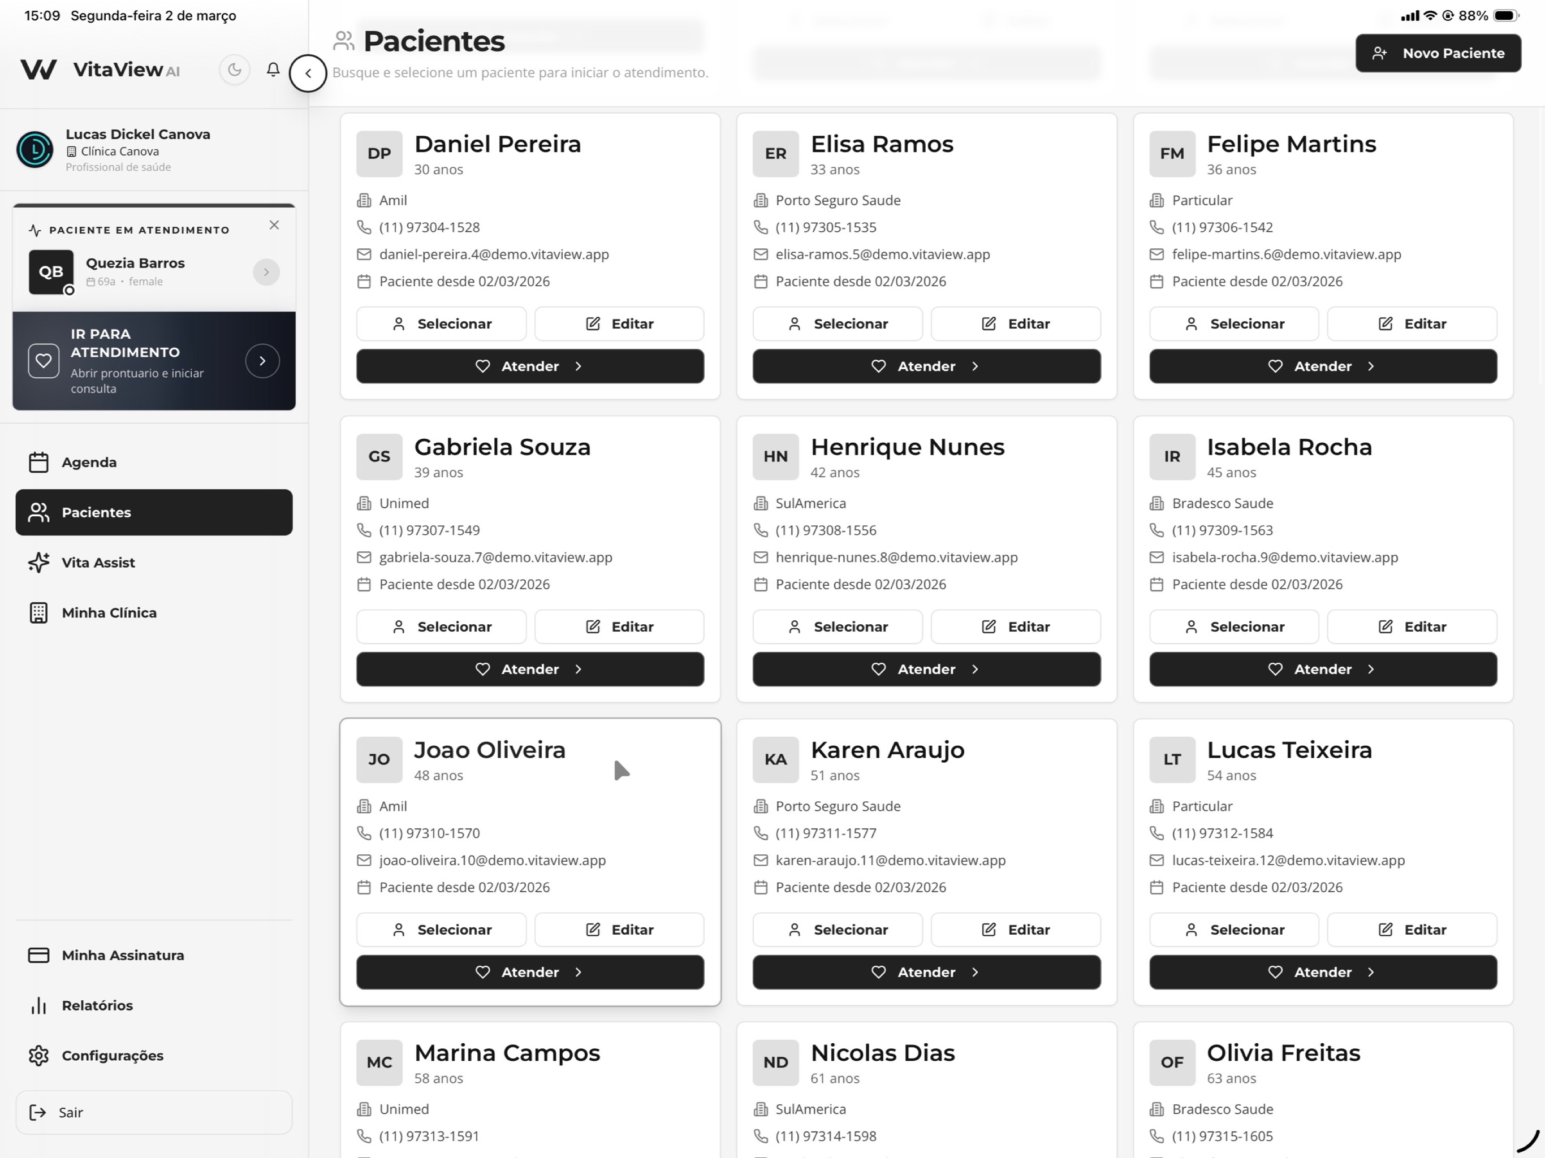Click the Configurações gear icon

coord(38,1056)
